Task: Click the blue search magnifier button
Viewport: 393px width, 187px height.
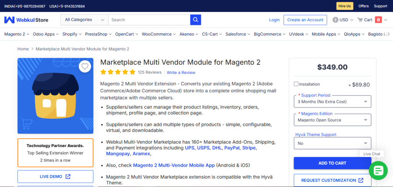Action: pyautogui.click(x=195, y=20)
